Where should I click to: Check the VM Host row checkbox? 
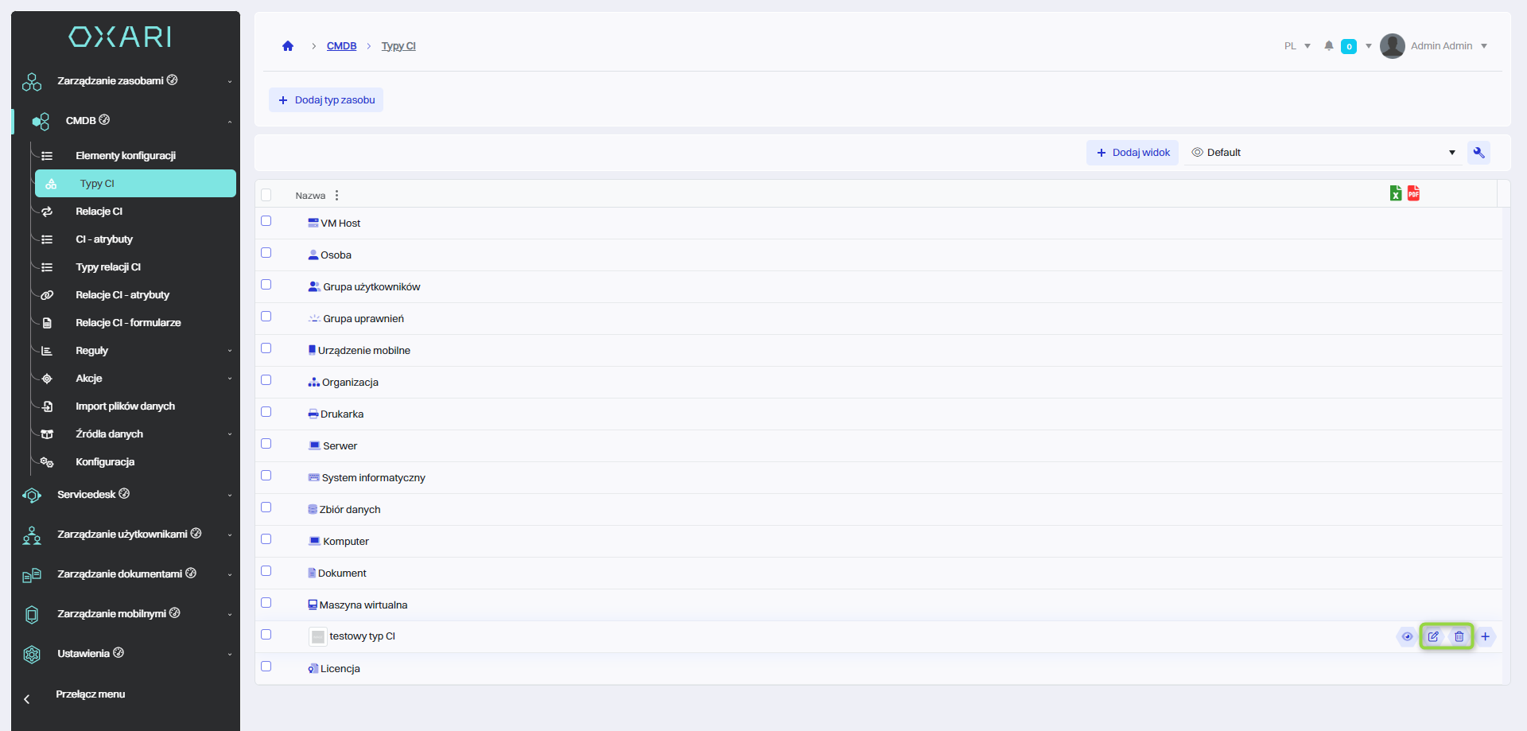(266, 221)
